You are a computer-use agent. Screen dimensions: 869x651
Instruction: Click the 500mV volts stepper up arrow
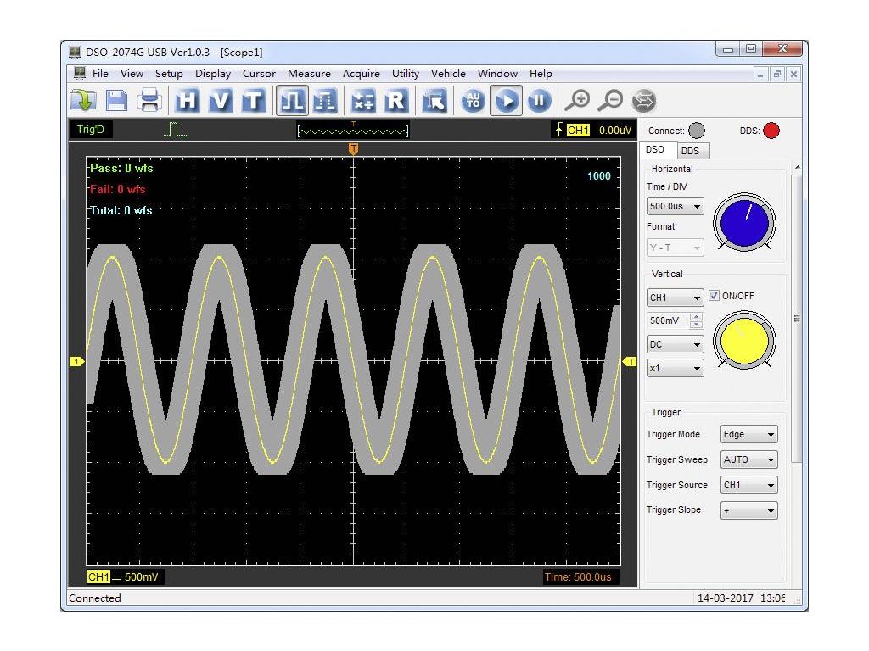tap(697, 317)
